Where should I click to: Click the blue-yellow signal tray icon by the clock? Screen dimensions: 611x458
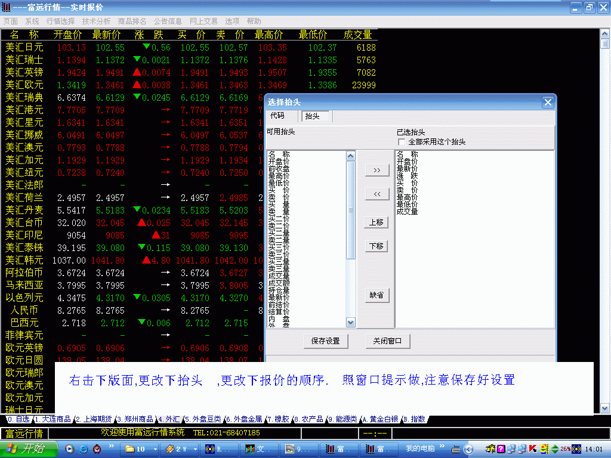click(576, 449)
